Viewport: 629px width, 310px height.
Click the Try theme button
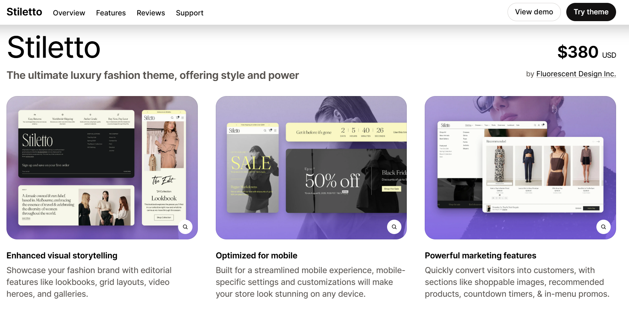[x=591, y=12]
